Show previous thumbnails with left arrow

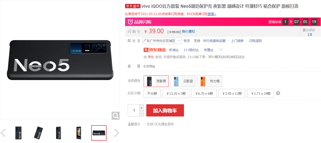(3, 133)
